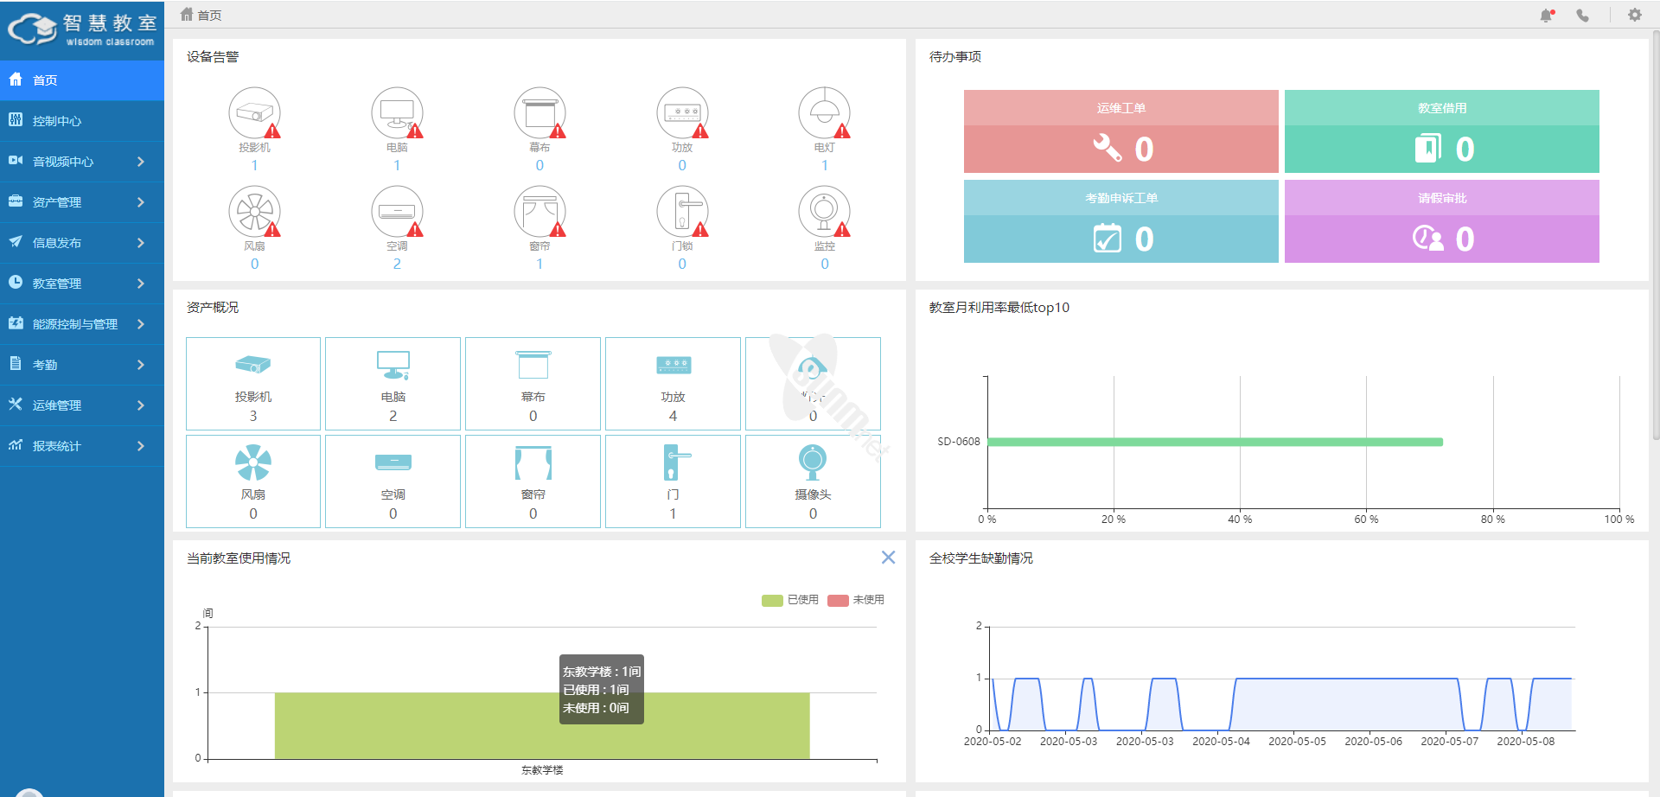This screenshot has width=1660, height=797.
Task: Open the 运维工单 to-do card
Action: tap(1120, 131)
